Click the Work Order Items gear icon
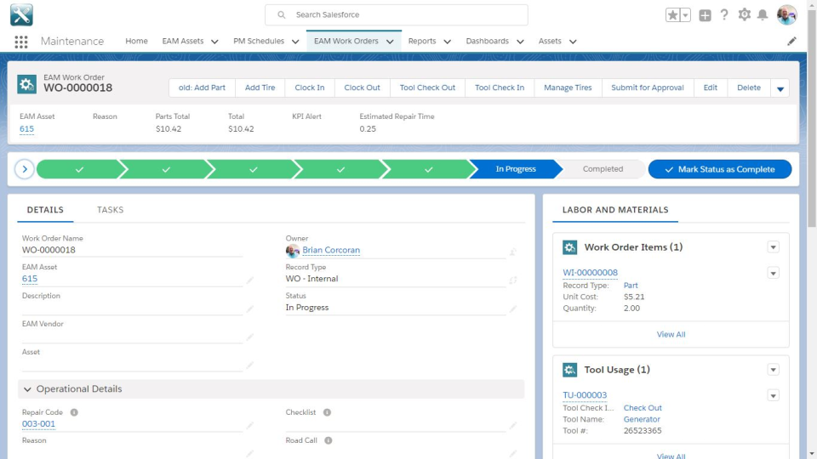Viewport: 817px width, 459px height. (569, 247)
